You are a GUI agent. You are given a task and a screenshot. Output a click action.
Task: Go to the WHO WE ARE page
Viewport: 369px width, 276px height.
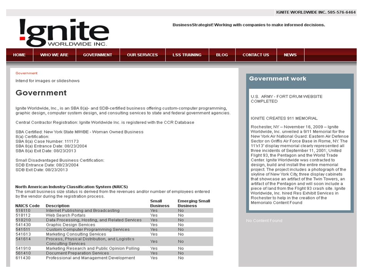(54, 55)
